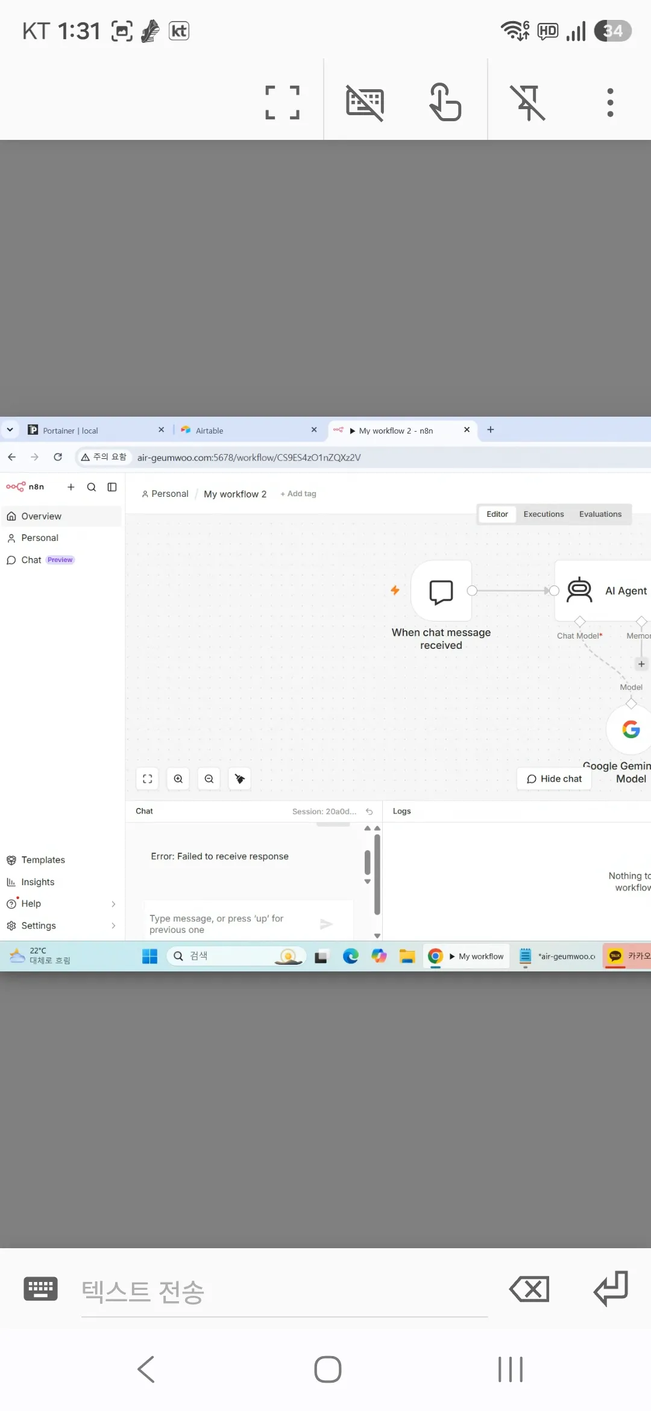The image size is (651, 1411).
Task: Click the Windows taskbar 검색 search box
Action: (x=236, y=956)
